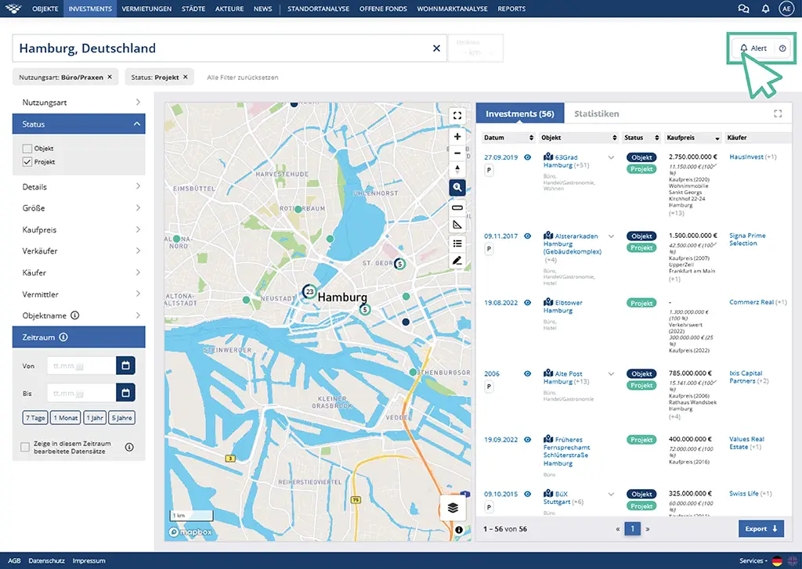Screen dimensions: 802x569
Task: Expand the Details filter section
Action: (79, 186)
